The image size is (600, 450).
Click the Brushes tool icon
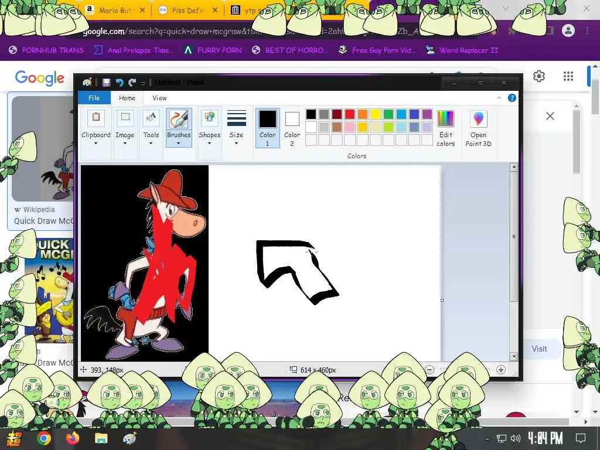[179, 119]
